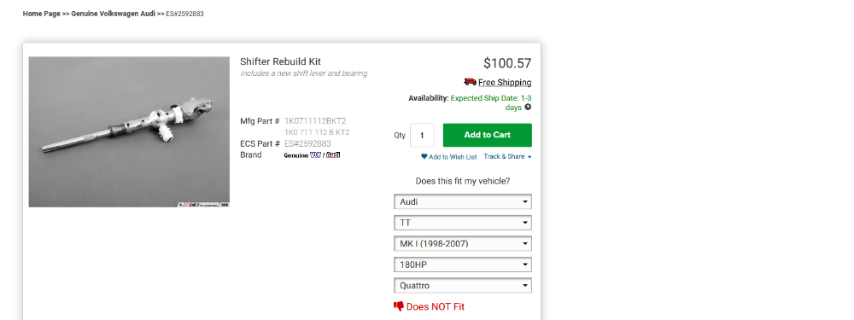Image resolution: width=854 pixels, height=320 pixels.
Task: Click the ES#2592883 breadcrumb item
Action: [184, 14]
